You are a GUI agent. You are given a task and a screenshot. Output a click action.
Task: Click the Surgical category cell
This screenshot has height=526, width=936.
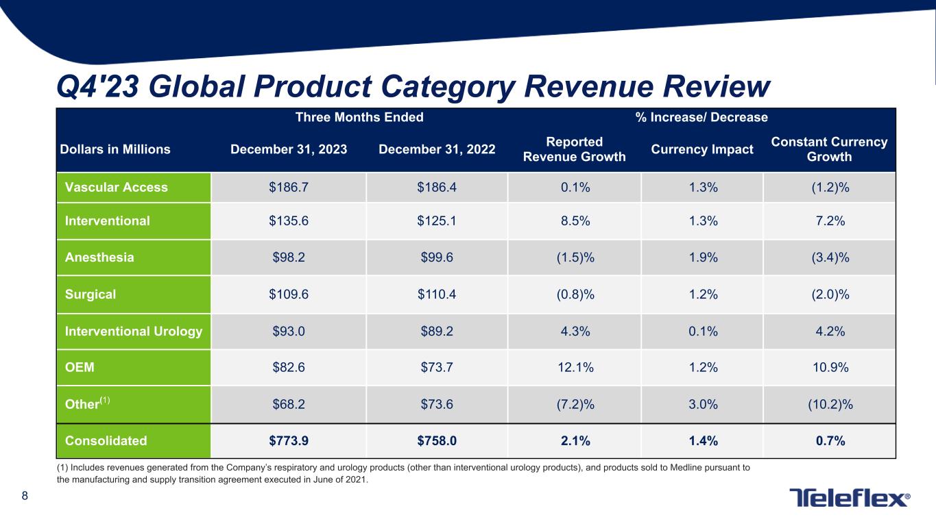point(91,295)
